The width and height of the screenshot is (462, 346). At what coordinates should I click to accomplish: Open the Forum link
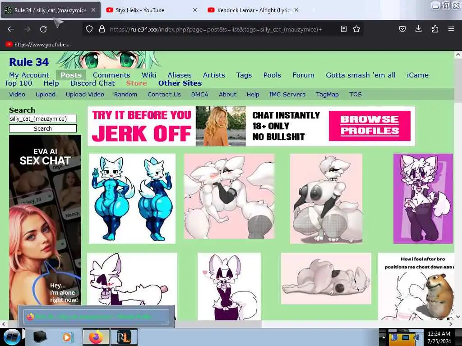click(x=303, y=75)
